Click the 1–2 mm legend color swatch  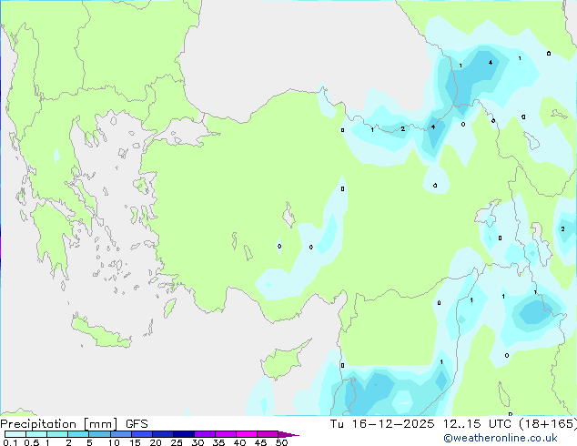coord(57,434)
